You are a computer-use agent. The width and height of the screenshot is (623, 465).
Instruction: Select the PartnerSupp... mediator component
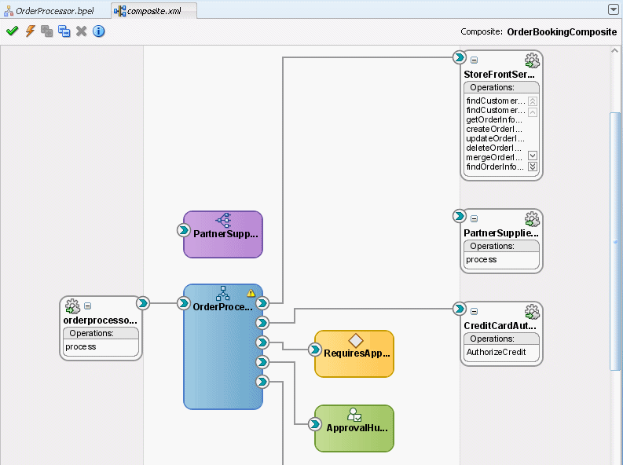(223, 234)
